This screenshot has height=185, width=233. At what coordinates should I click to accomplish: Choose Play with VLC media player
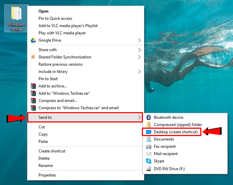[x=62, y=33]
